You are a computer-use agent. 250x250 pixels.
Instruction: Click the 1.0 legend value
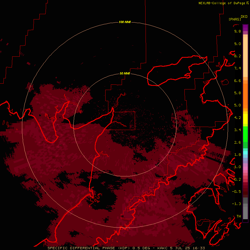pyautogui.click(x=237, y=167)
